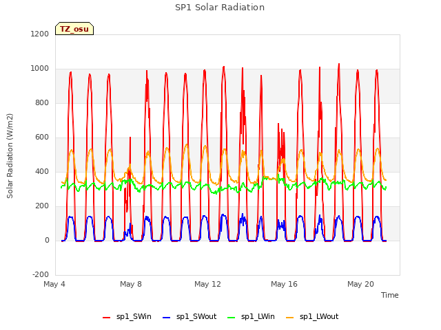Click the May 8 x-axis label
Image resolution: width=441 pixels, height=330 pixels.
click(x=131, y=284)
